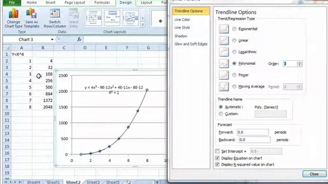Open the Trendline Options category
328x184 pixels.
(191, 11)
